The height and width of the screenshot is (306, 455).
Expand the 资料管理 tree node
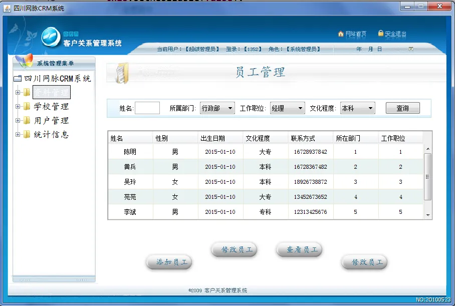[18, 92]
